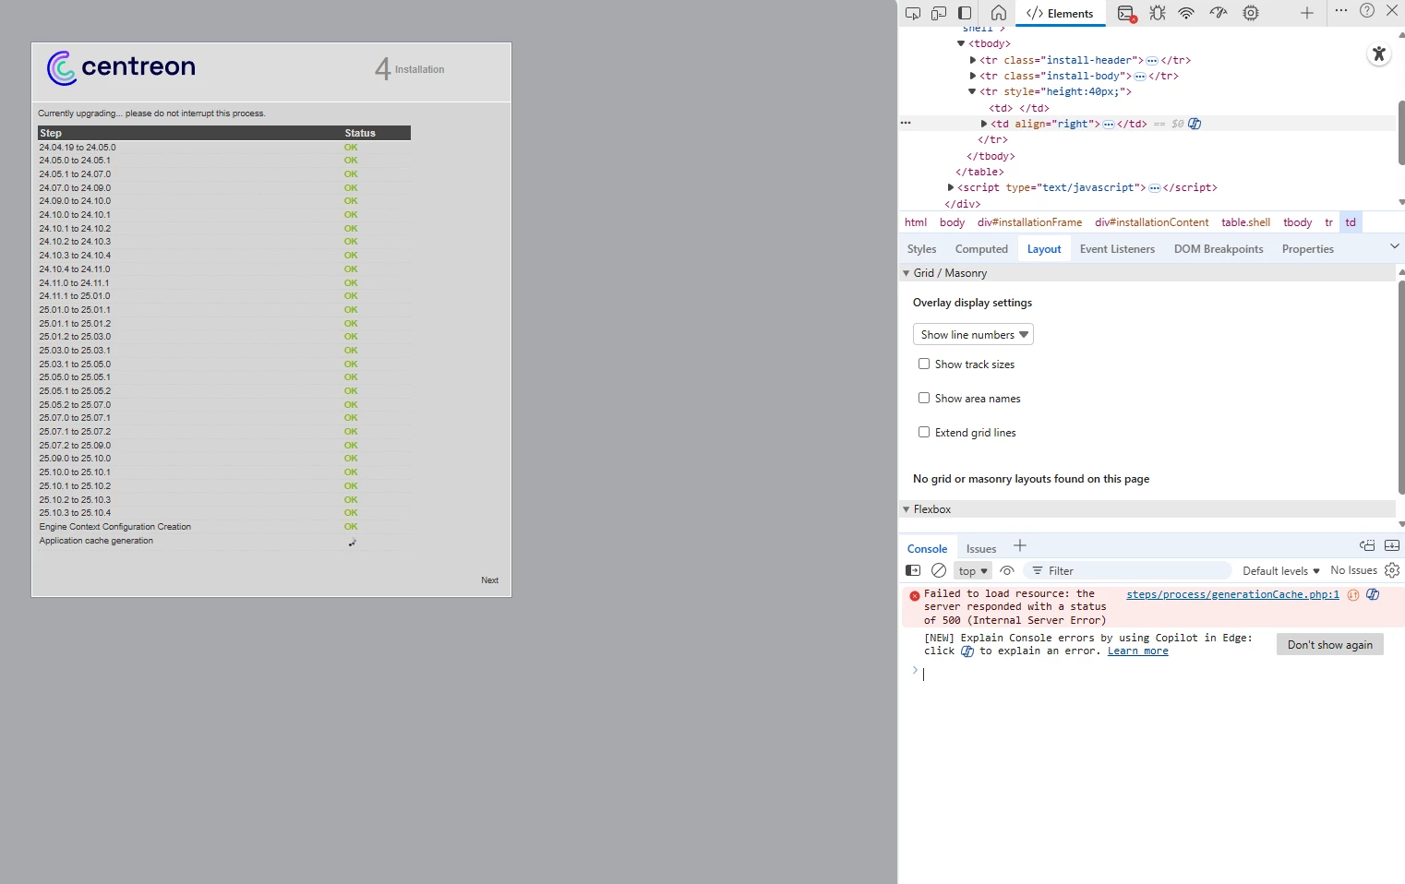Open the Performance gauge tool
The image size is (1405, 884).
[x=1219, y=13]
